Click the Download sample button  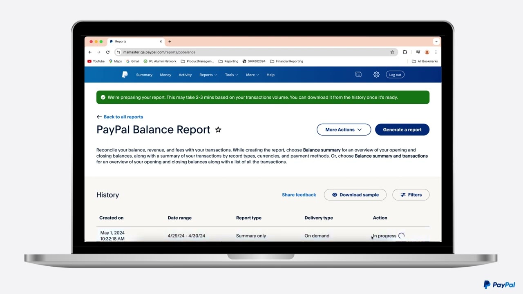355,195
